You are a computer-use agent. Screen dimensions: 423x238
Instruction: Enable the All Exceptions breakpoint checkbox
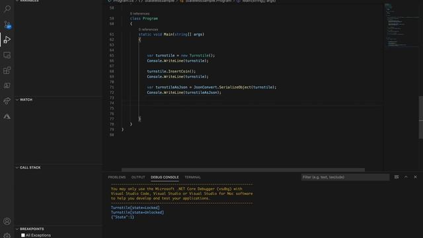[23, 235]
